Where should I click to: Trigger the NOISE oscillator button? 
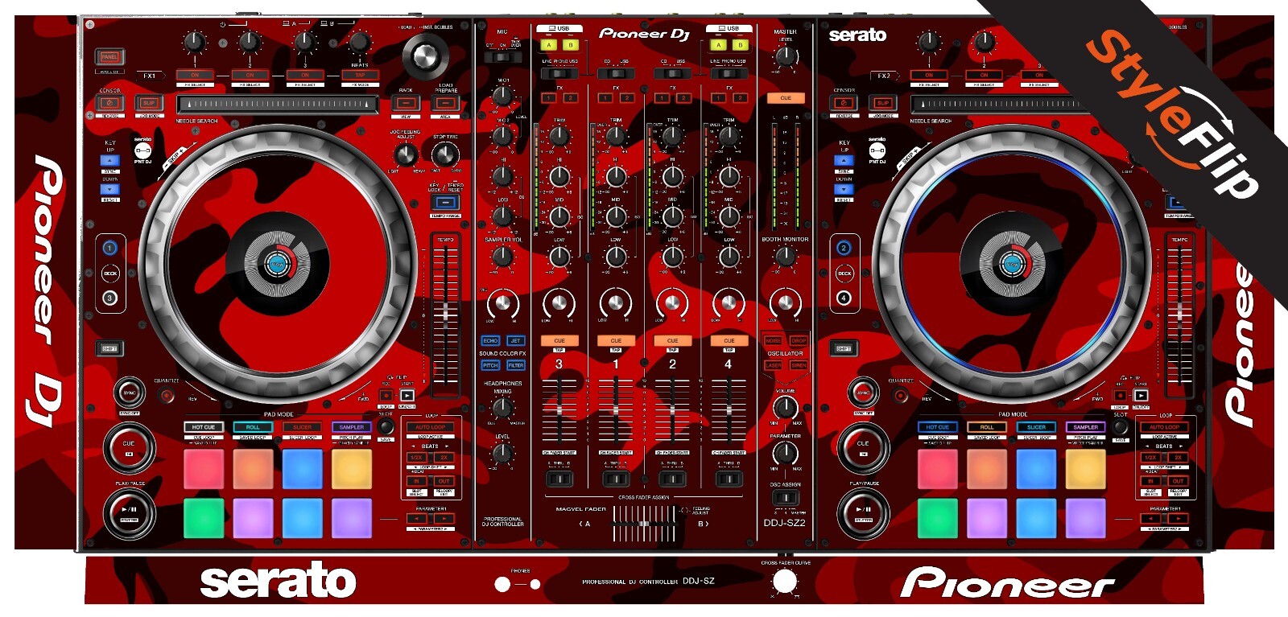coord(774,341)
